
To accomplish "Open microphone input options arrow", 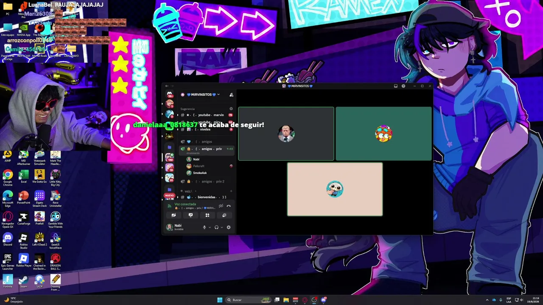I will pyautogui.click(x=210, y=227).
